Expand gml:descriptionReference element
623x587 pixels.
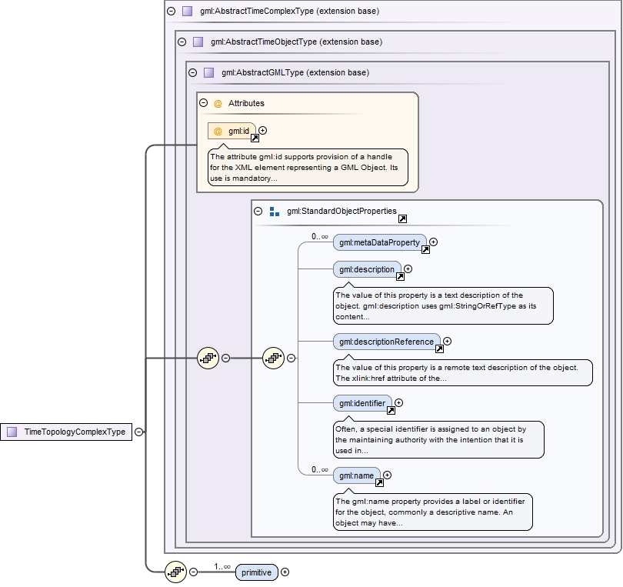[448, 341]
